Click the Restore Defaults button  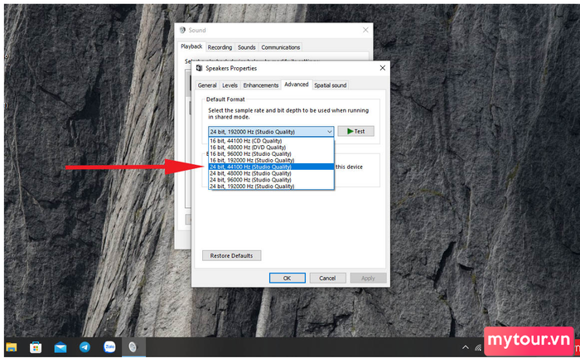(x=231, y=256)
